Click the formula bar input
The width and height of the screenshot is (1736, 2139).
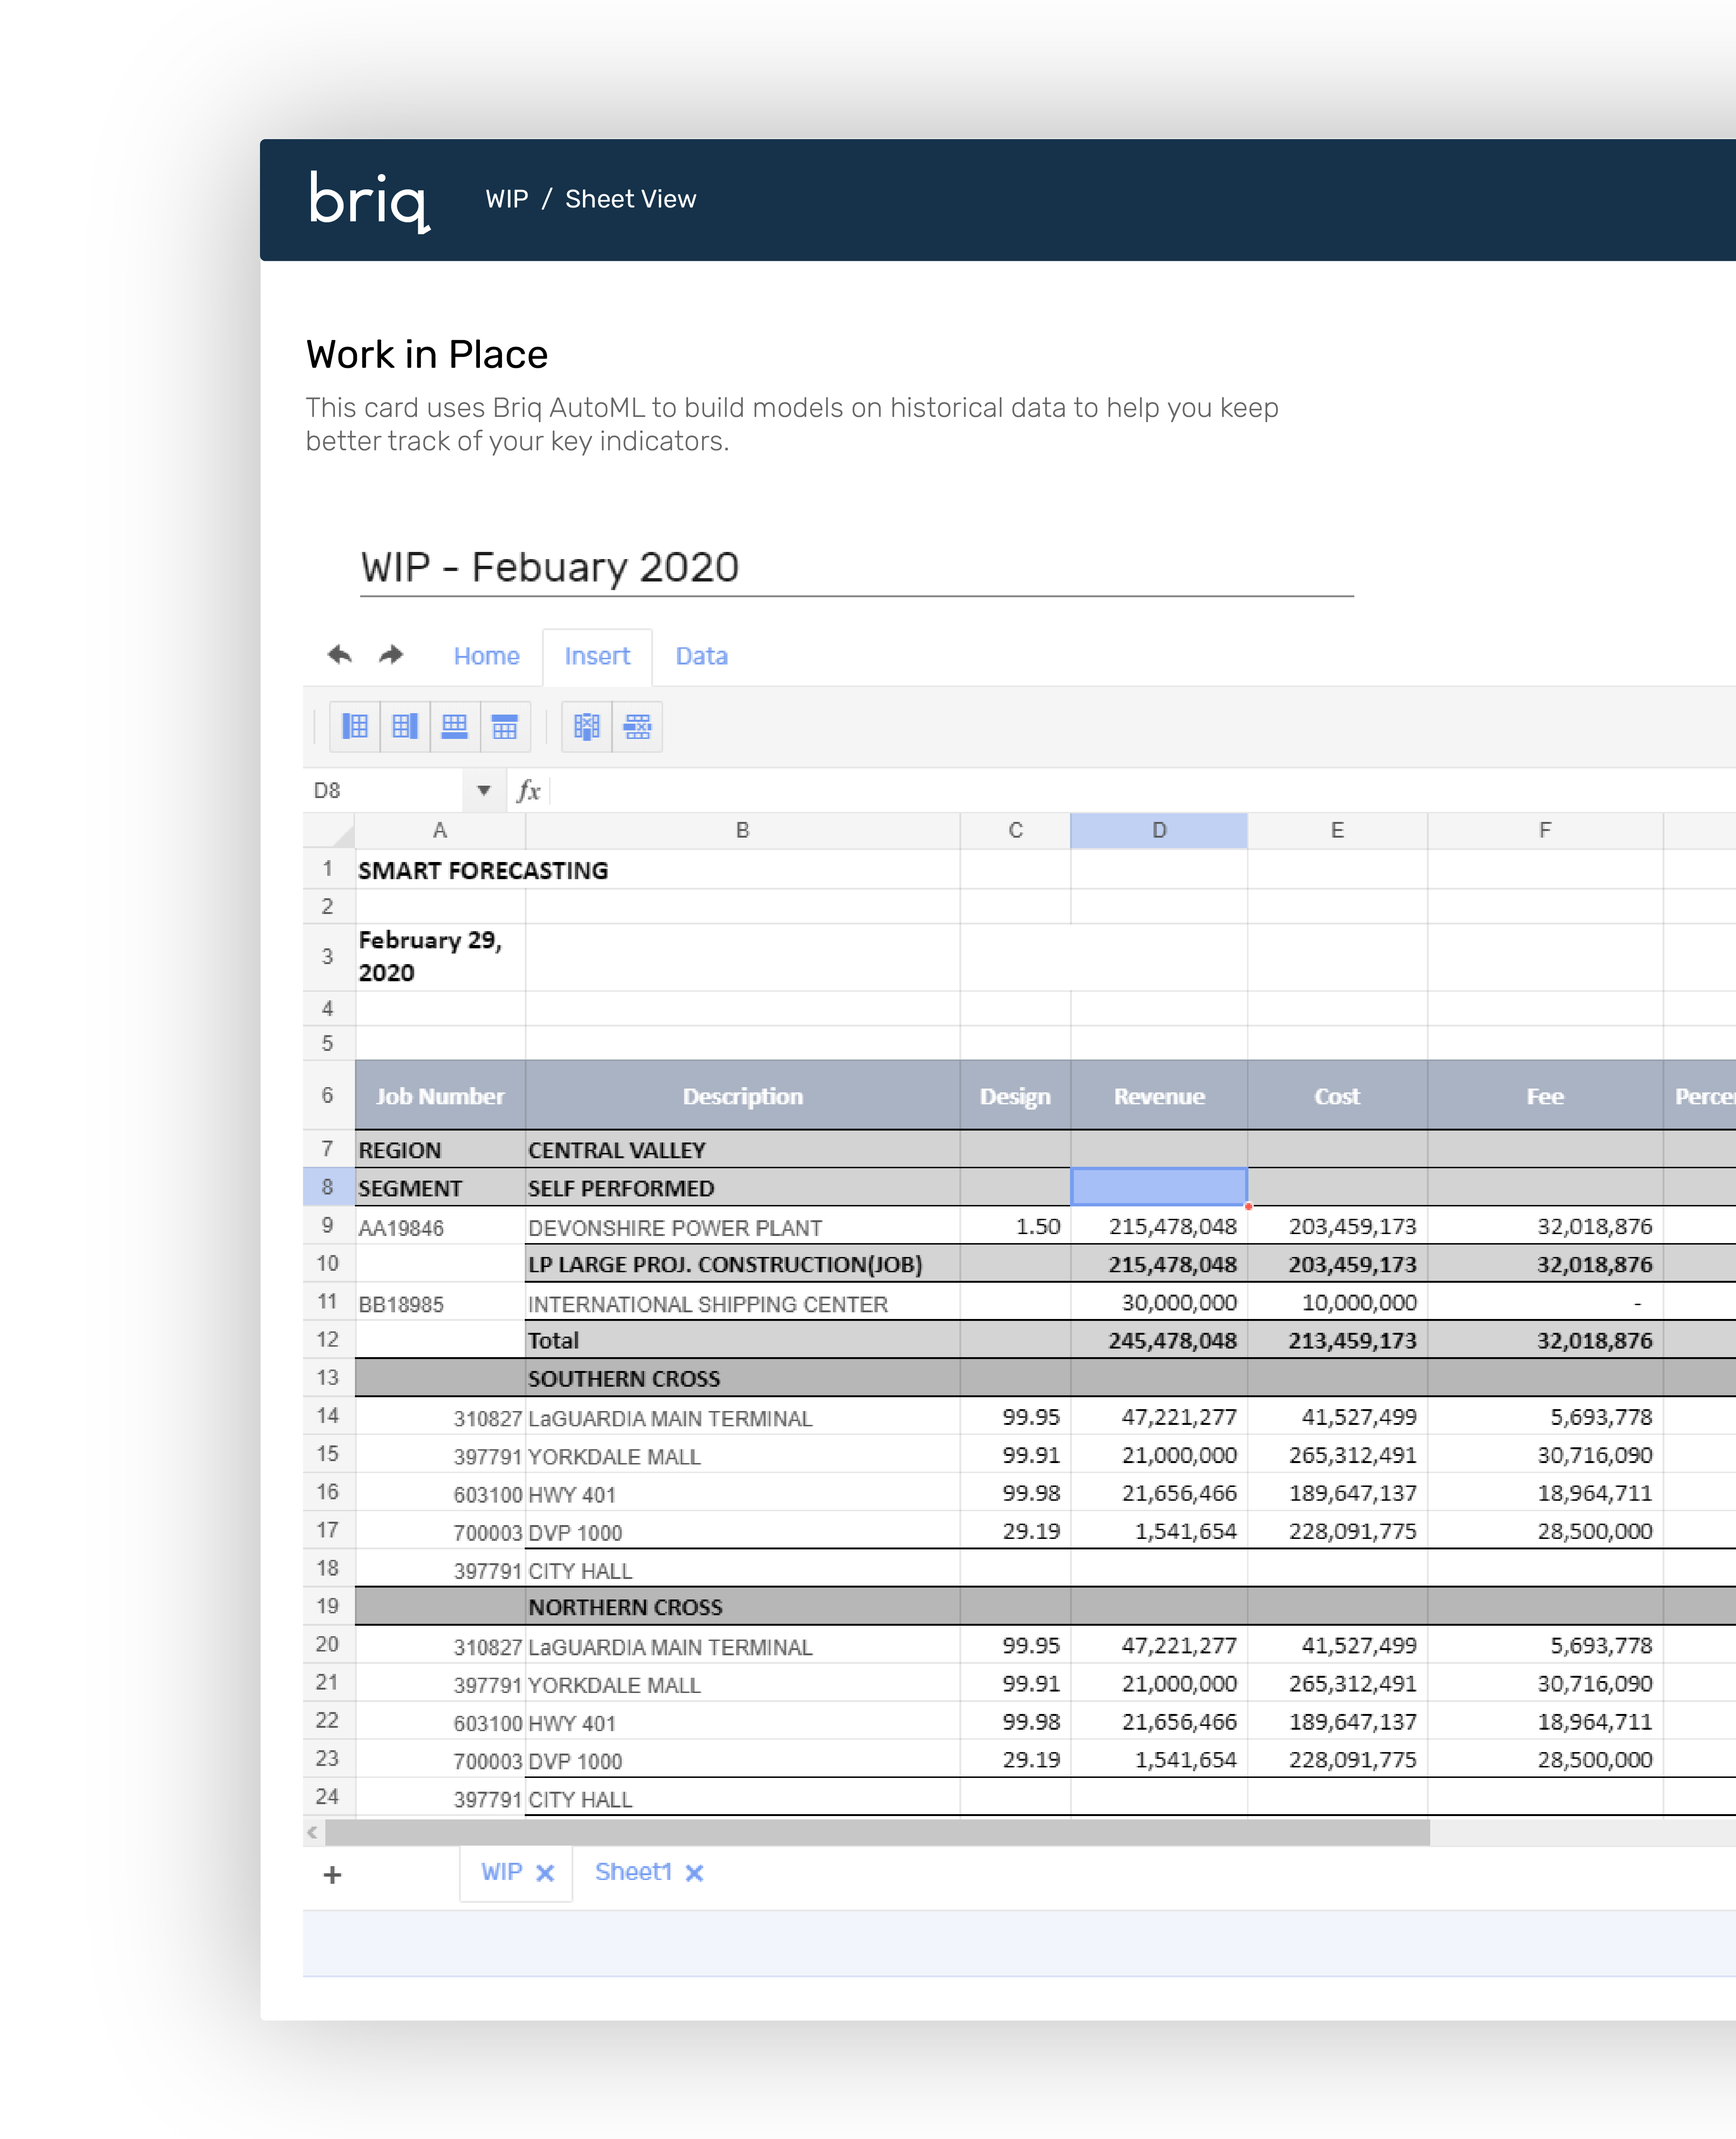[x=1143, y=791]
